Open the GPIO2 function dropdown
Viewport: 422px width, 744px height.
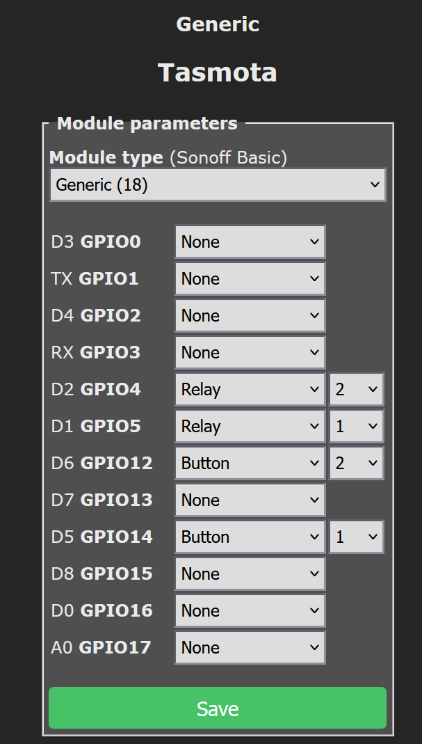(250, 315)
